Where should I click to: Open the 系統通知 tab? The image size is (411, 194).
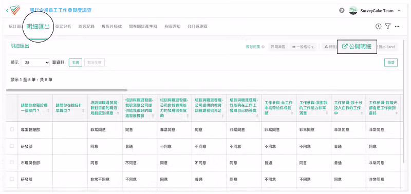pyautogui.click(x=172, y=27)
